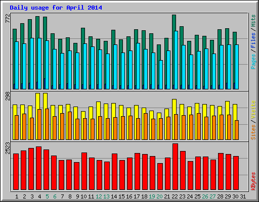Image resolution: width=259 pixels, height=202 pixels.
Task: Click the cyan Files bar for day 28
Action: pyautogui.click(x=222, y=67)
